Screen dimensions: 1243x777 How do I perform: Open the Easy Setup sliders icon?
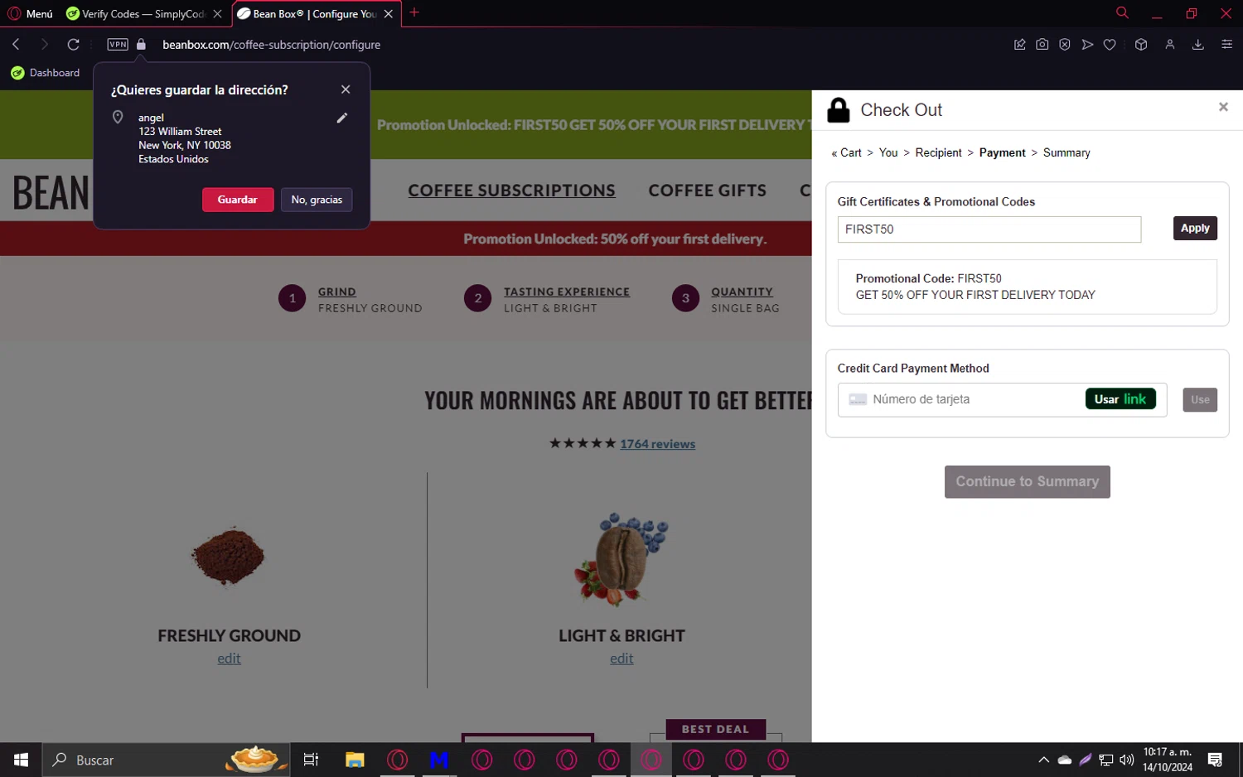tap(1227, 45)
